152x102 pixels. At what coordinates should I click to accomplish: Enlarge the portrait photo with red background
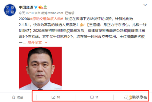pyautogui.click(x=40, y=68)
